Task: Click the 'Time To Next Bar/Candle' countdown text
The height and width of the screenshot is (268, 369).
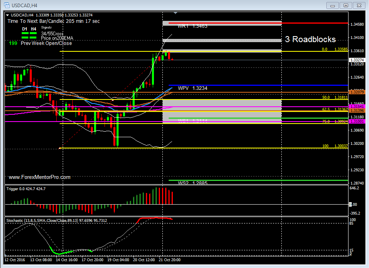Action: pos(53,21)
